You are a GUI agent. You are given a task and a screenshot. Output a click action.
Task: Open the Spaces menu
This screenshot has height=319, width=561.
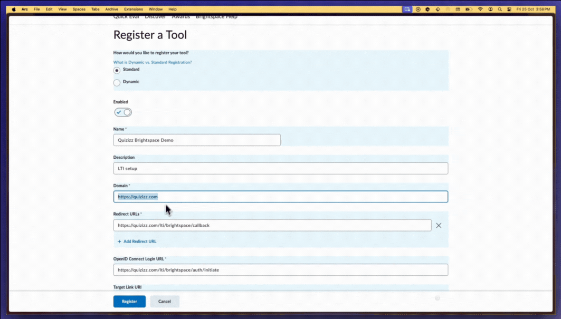coord(79,9)
